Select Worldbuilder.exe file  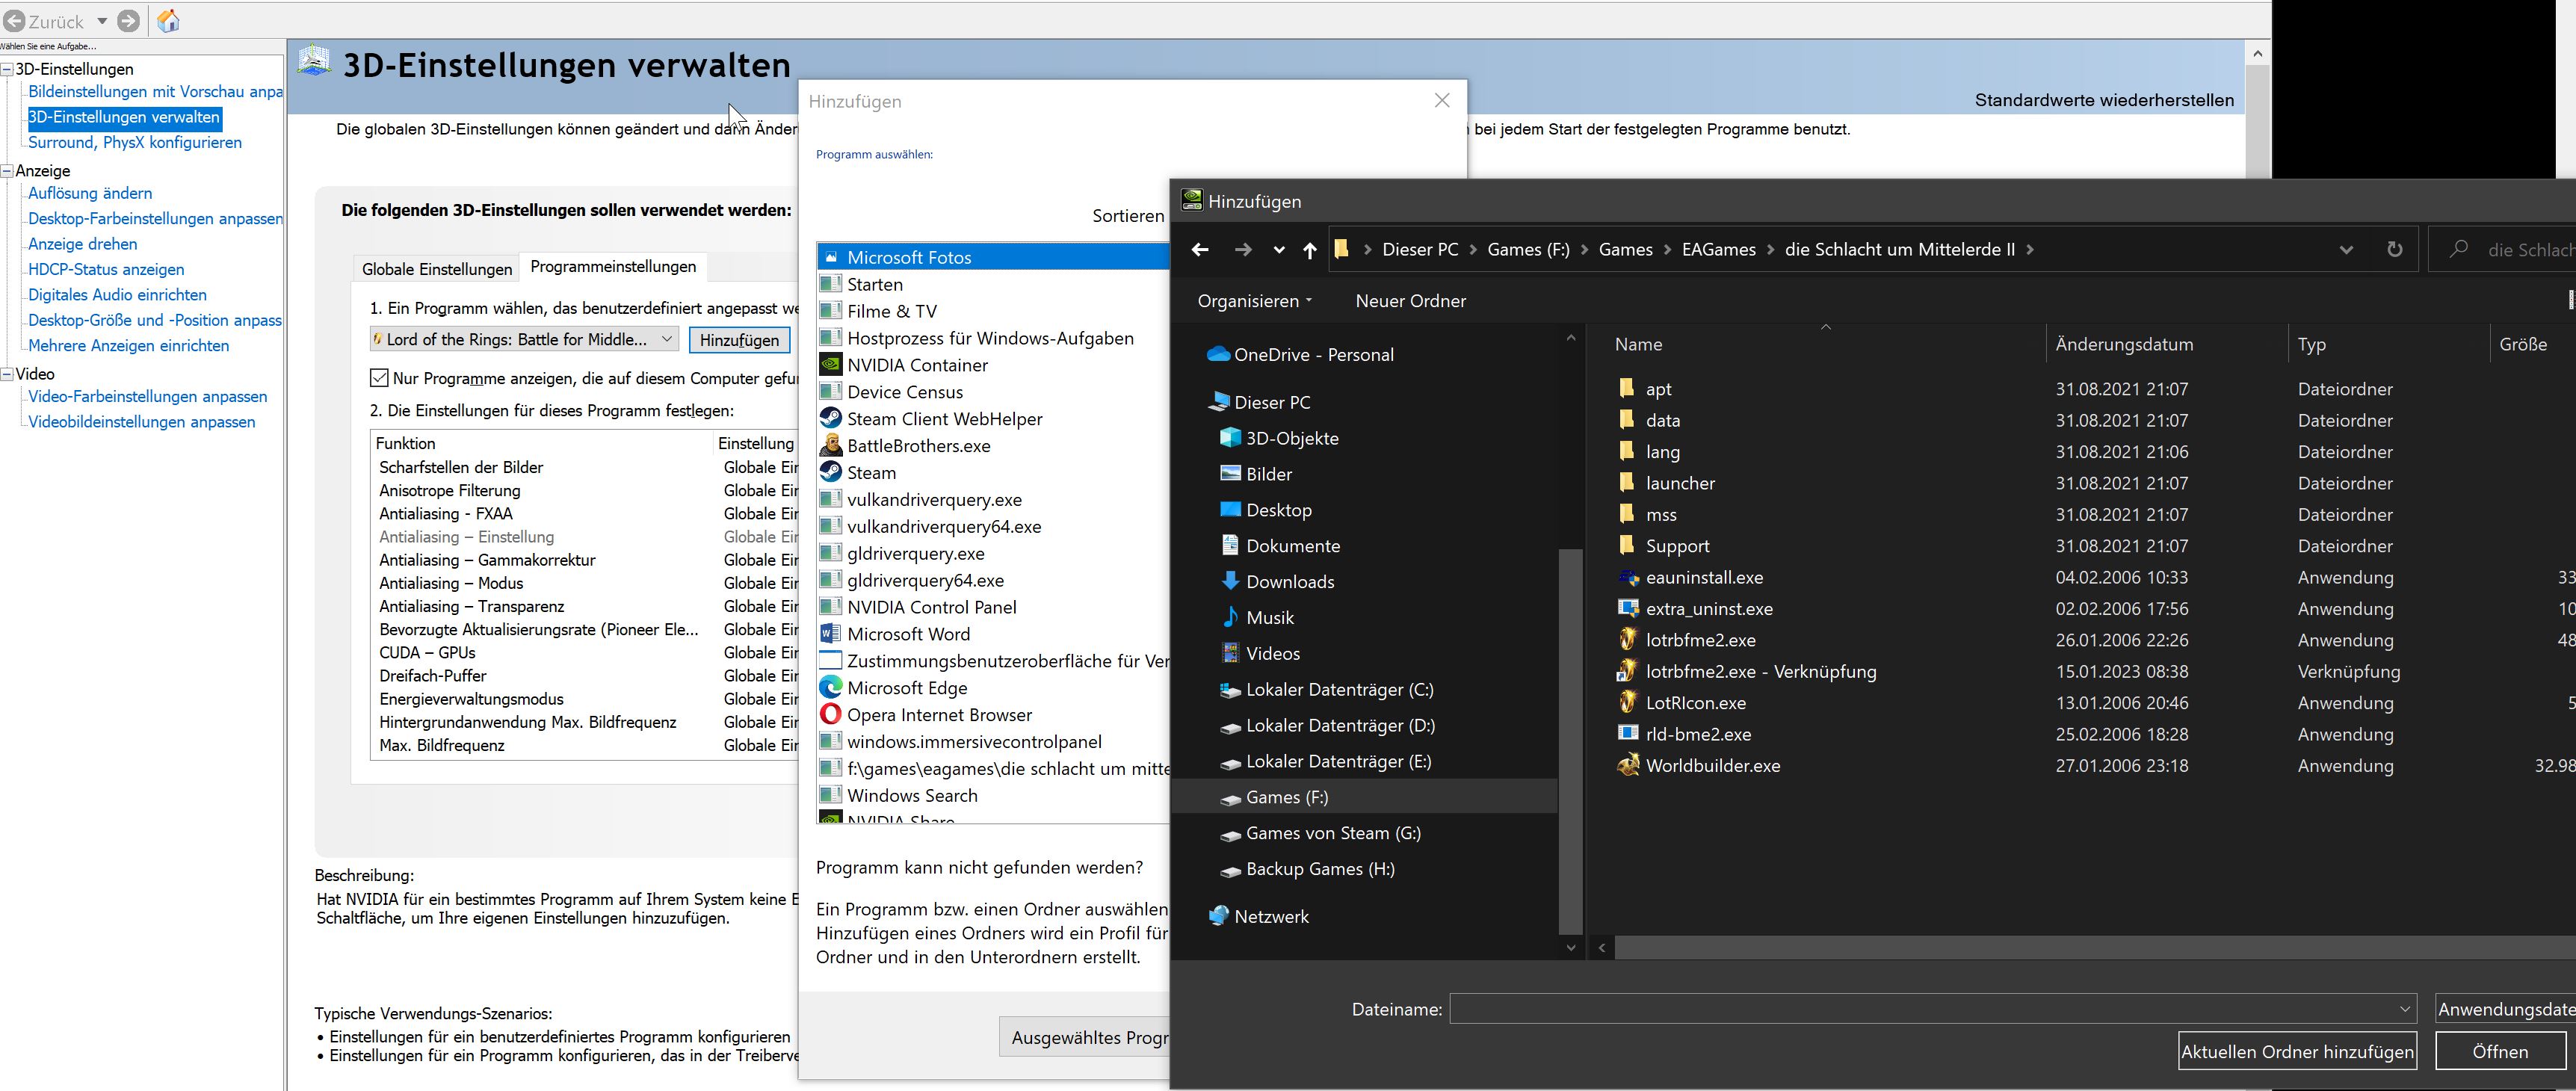(x=1712, y=767)
